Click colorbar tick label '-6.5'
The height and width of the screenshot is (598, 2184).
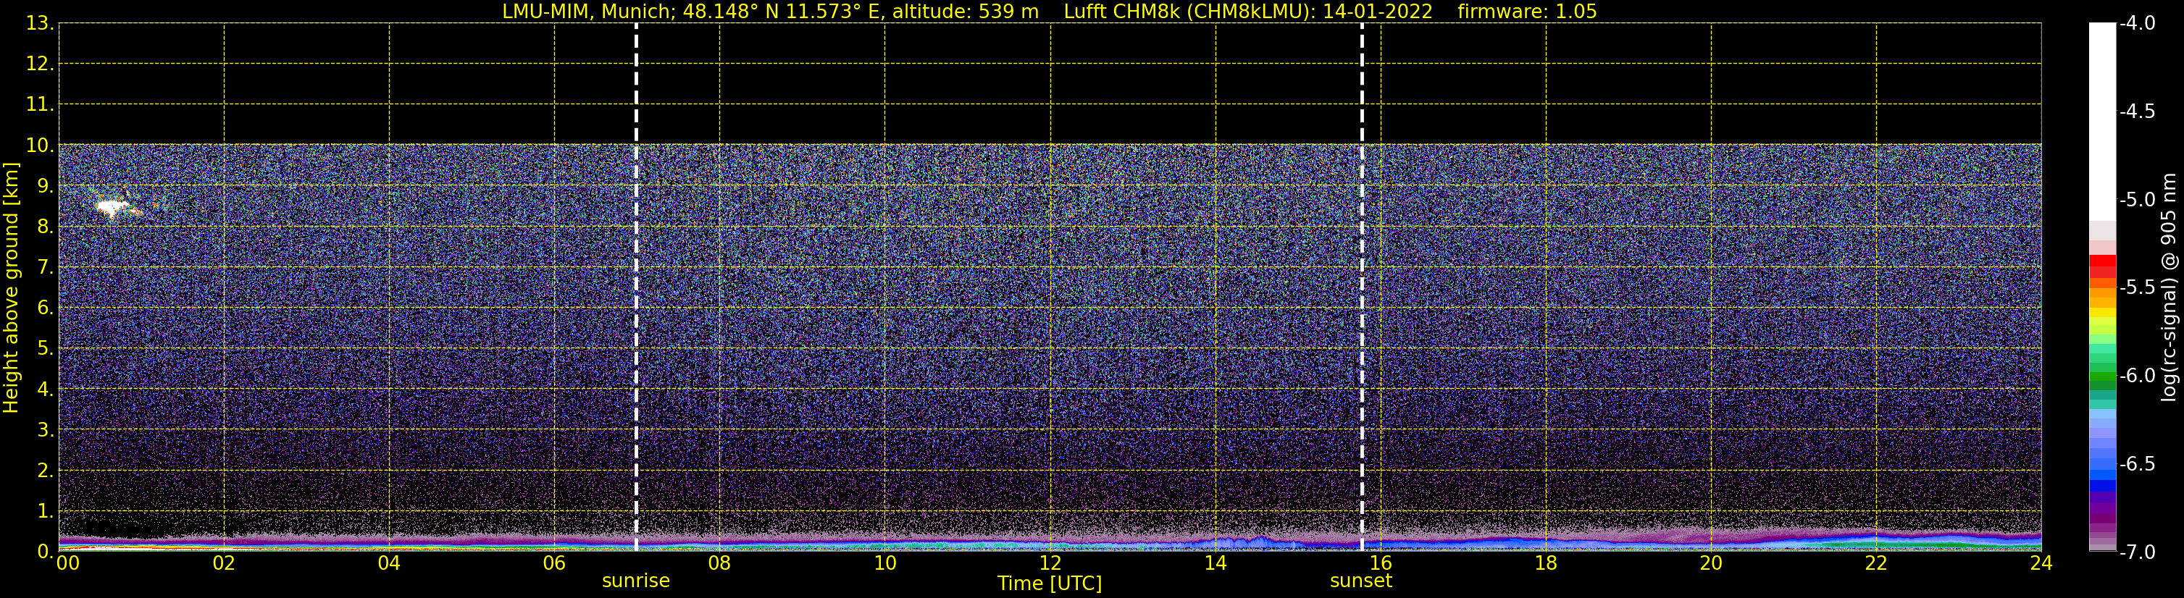pyautogui.click(x=2136, y=464)
